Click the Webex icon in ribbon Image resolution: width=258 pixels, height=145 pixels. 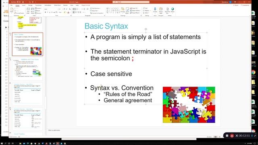tap(173, 10)
